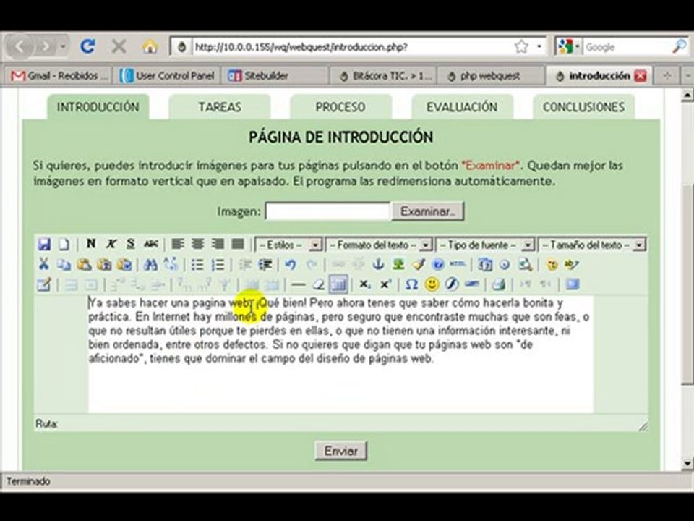
Task: Toggle strikethrough with the ABC button
Action: 151,244
